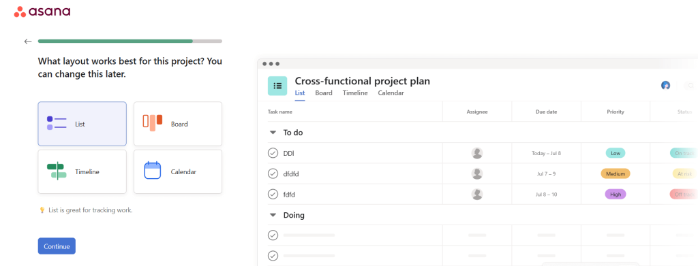Screen dimensions: 698x266
Task: Click the Calendar layout icon
Action: tap(152, 171)
